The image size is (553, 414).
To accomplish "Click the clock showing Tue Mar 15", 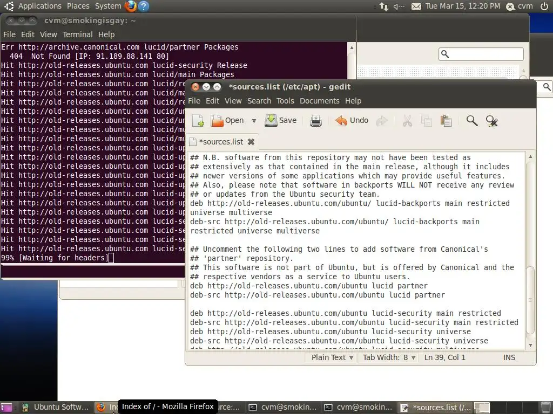I will point(463,6).
